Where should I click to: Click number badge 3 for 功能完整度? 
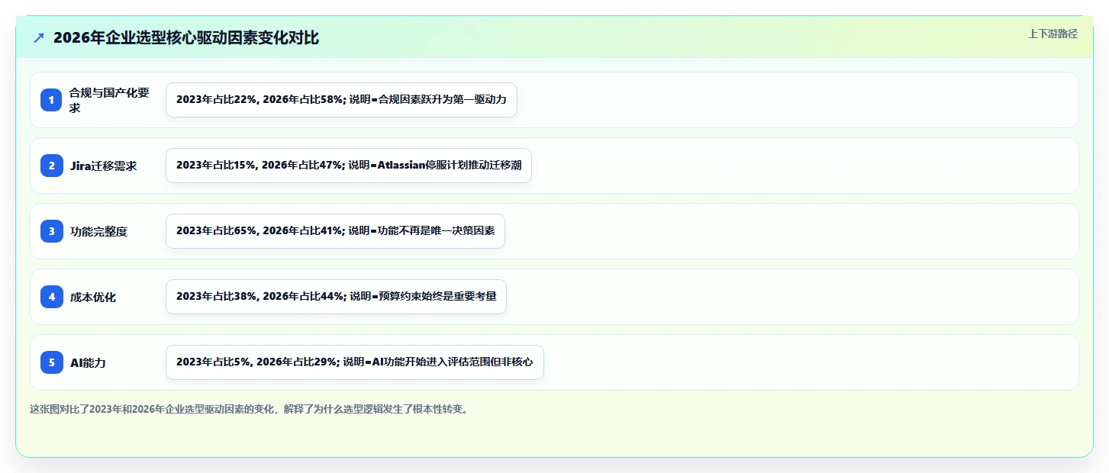tap(52, 231)
